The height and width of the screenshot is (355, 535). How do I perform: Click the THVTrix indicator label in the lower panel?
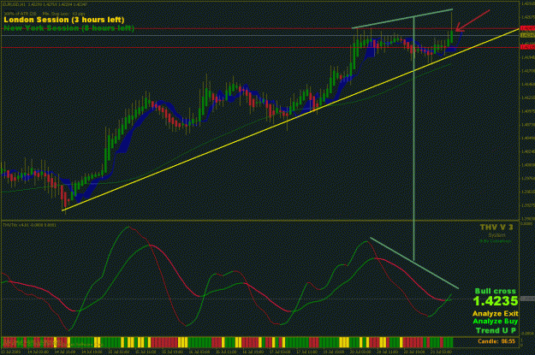[x=29, y=225]
